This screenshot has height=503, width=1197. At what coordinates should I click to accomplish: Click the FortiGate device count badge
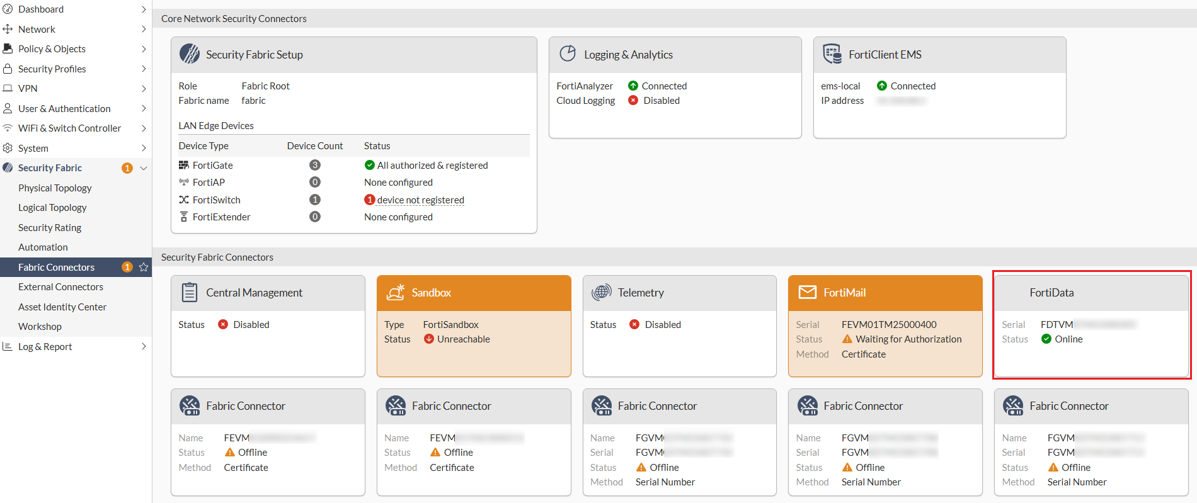(315, 165)
